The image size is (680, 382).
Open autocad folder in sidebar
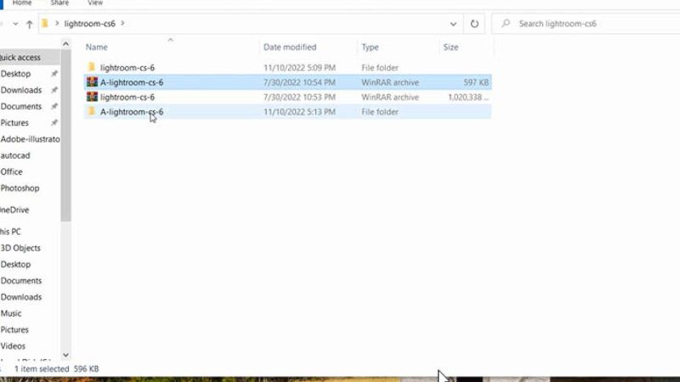[15, 155]
